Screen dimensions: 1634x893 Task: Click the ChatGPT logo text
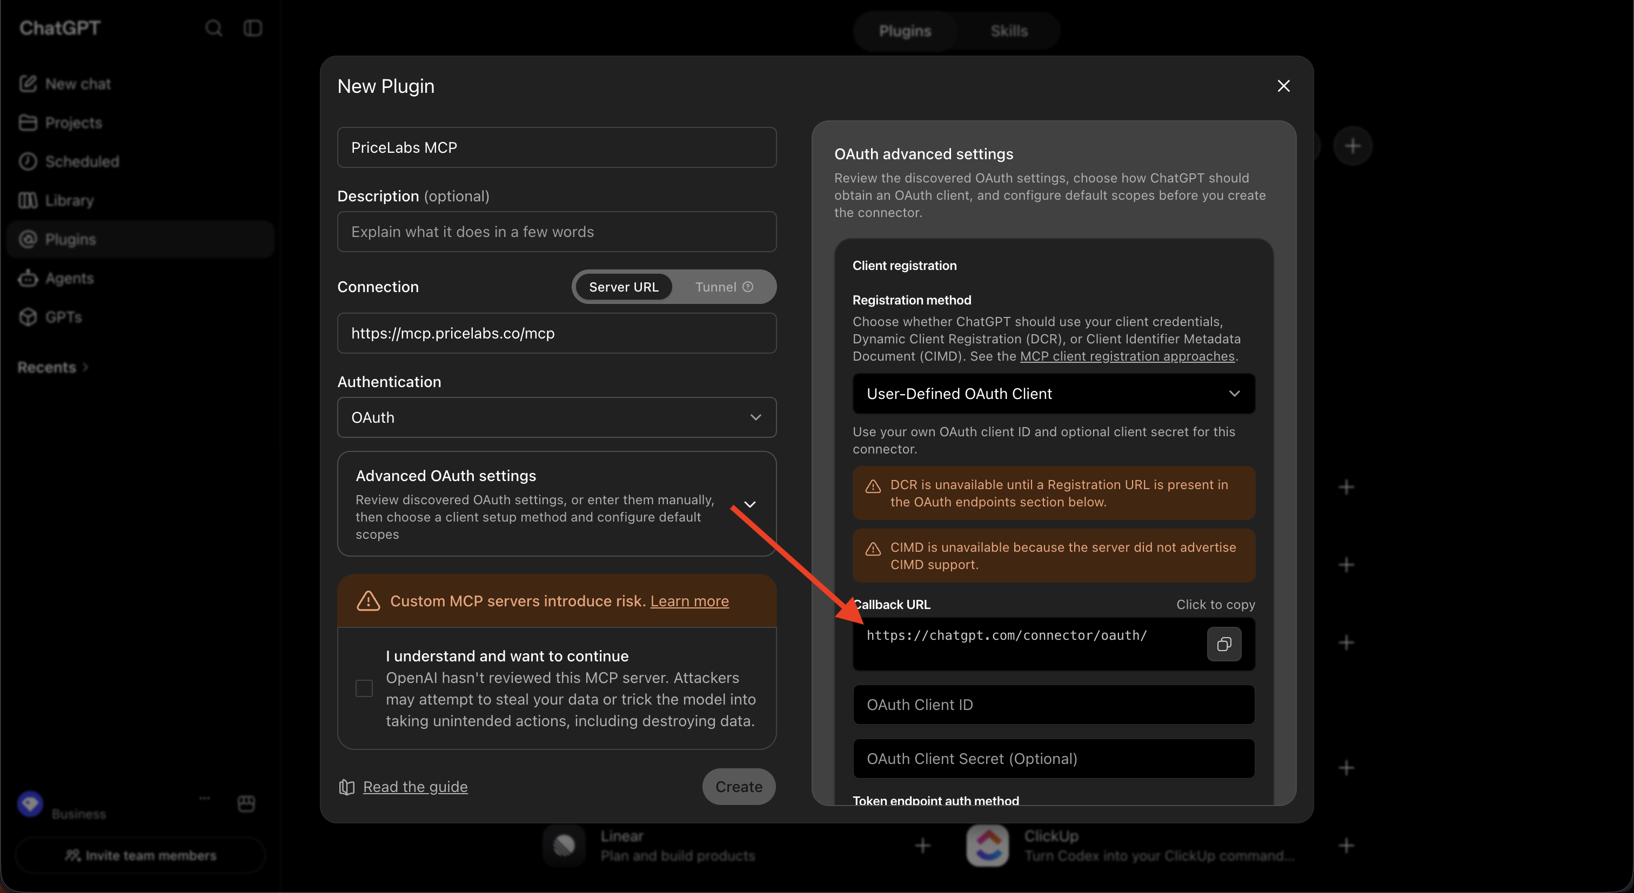pos(59,28)
